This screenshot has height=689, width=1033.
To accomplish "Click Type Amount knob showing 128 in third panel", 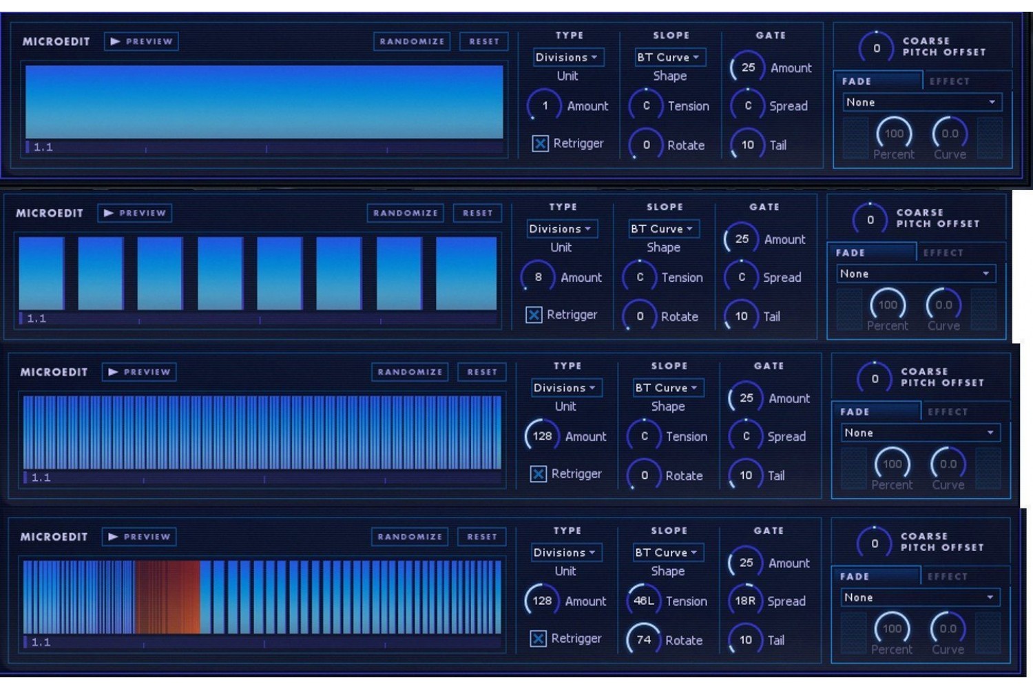I will pyautogui.click(x=542, y=436).
